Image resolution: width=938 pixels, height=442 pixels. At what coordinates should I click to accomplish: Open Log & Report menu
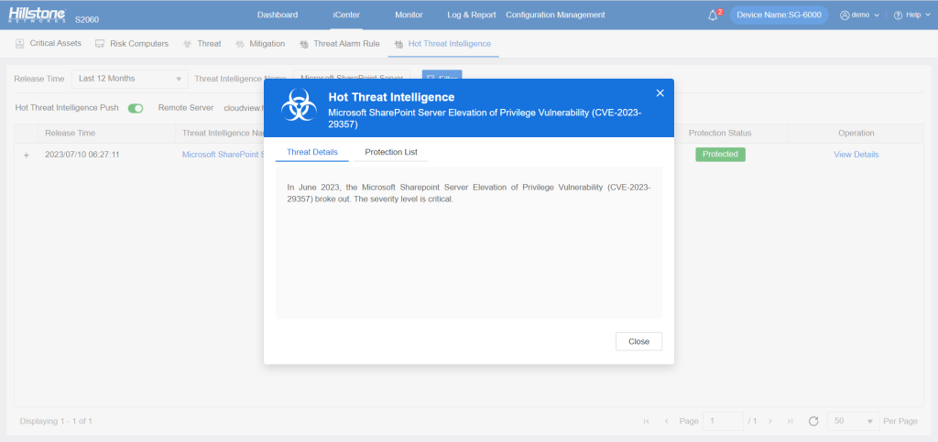472,15
